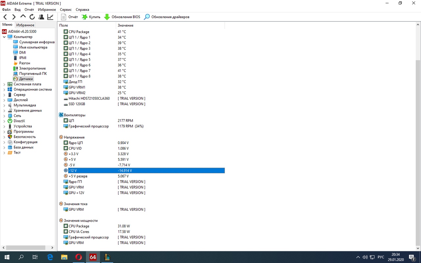Go back with the left arrow toolbar icon
The image size is (421, 263).
(5, 17)
